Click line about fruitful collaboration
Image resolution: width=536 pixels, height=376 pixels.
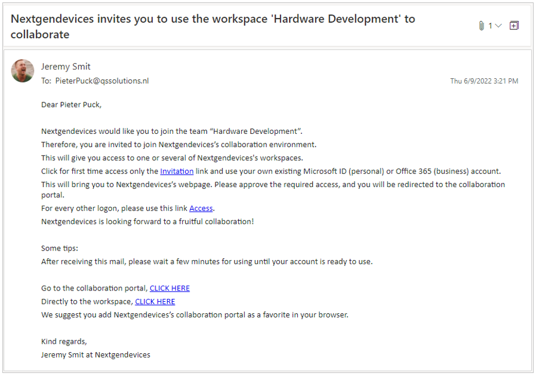pyautogui.click(x=147, y=222)
